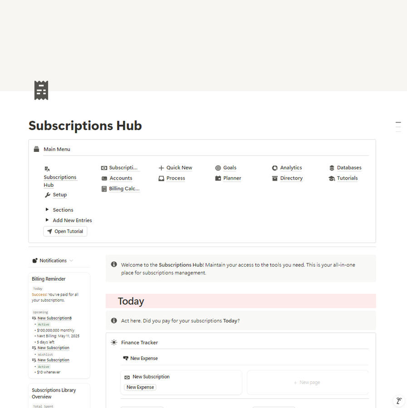Click the Directory archive box icon

click(275, 179)
